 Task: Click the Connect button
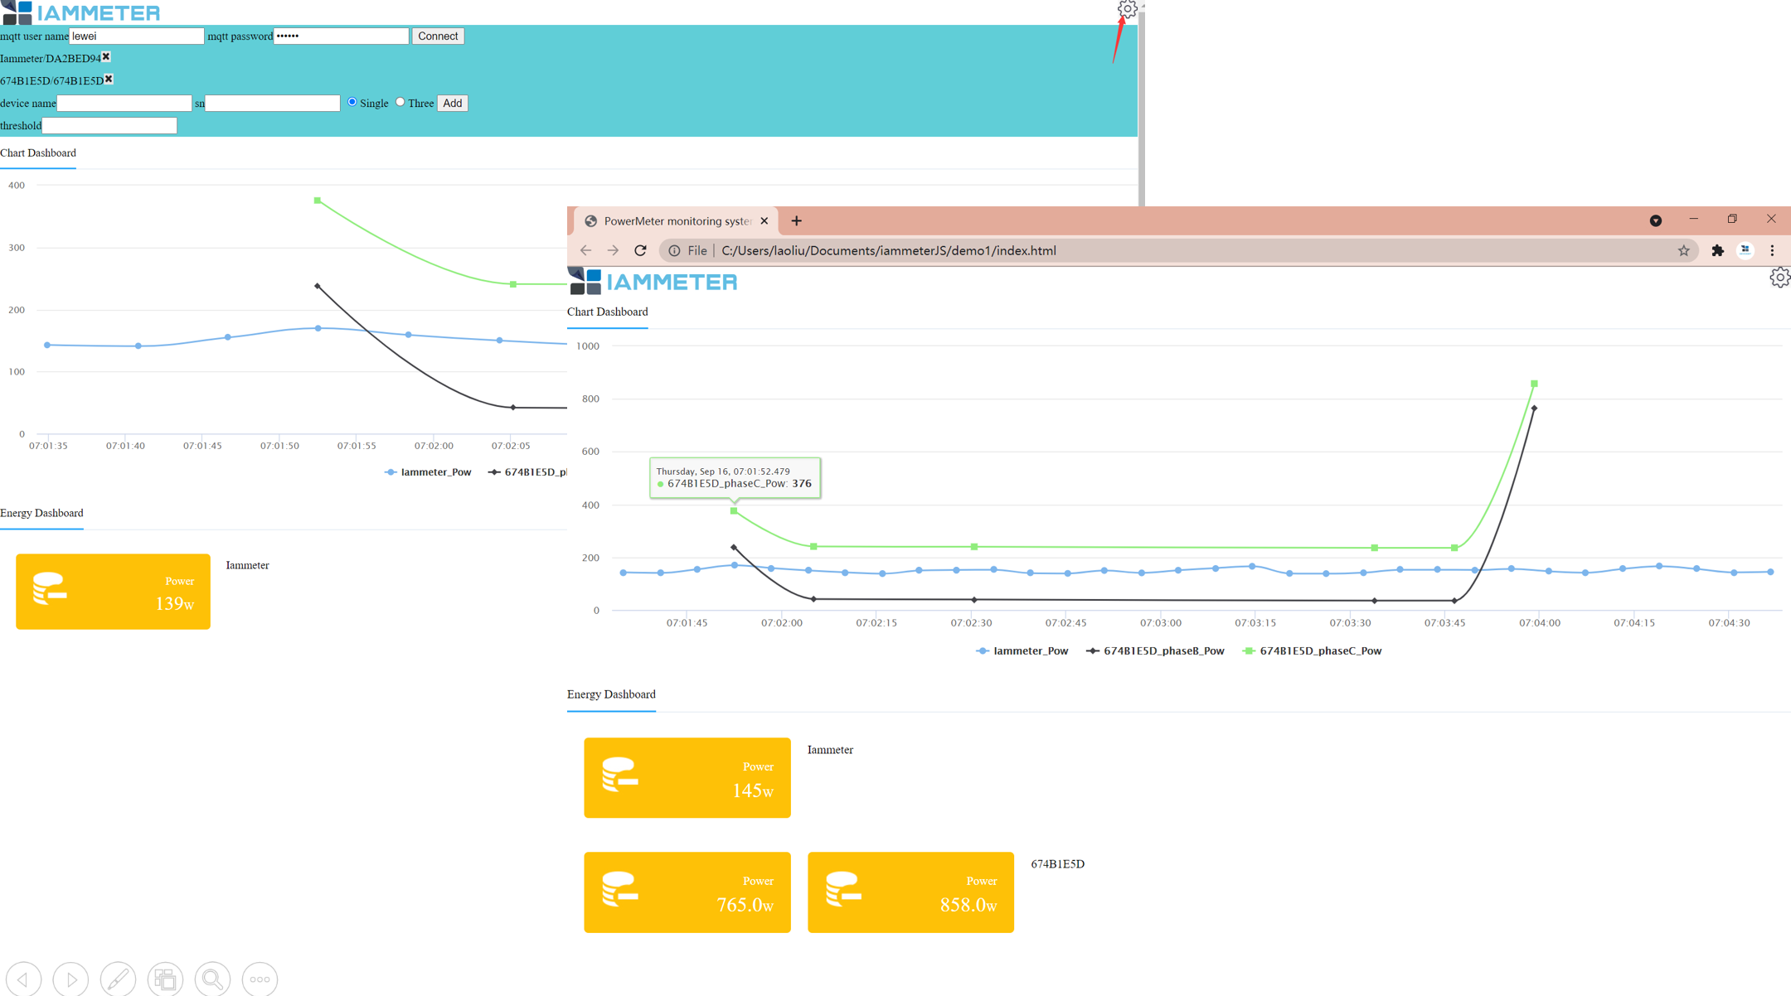[438, 36]
